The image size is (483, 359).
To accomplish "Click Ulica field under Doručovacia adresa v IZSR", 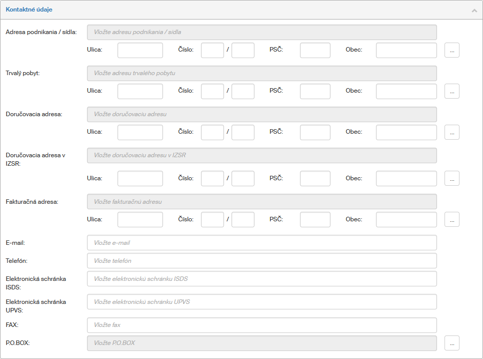I will pos(140,178).
